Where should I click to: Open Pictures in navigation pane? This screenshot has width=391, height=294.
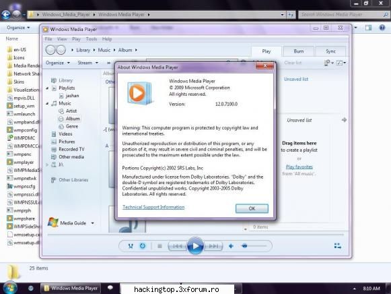[67, 142]
